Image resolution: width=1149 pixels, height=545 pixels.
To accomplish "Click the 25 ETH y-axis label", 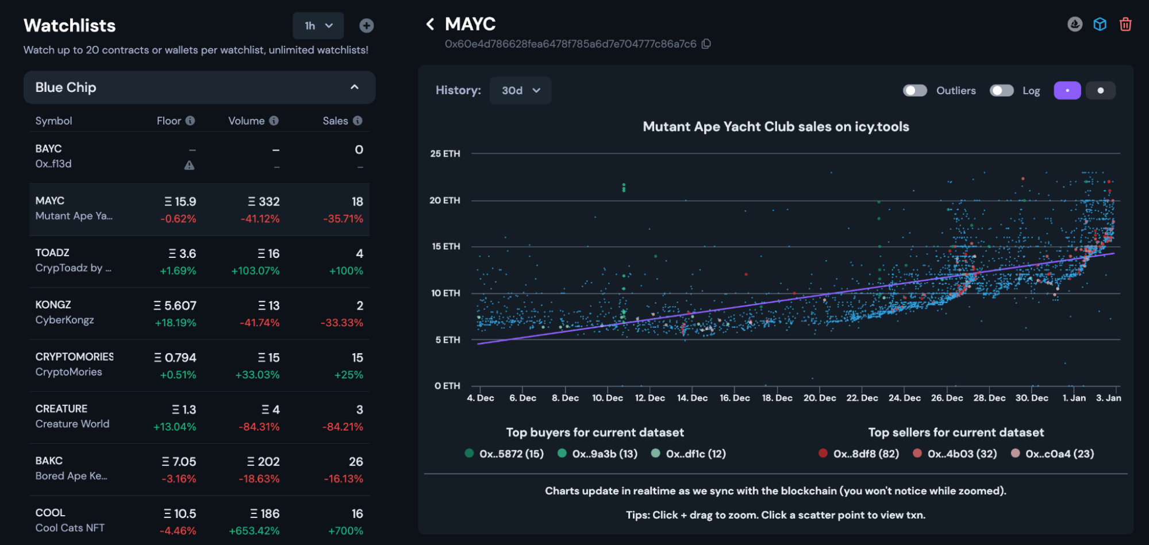I will point(445,153).
